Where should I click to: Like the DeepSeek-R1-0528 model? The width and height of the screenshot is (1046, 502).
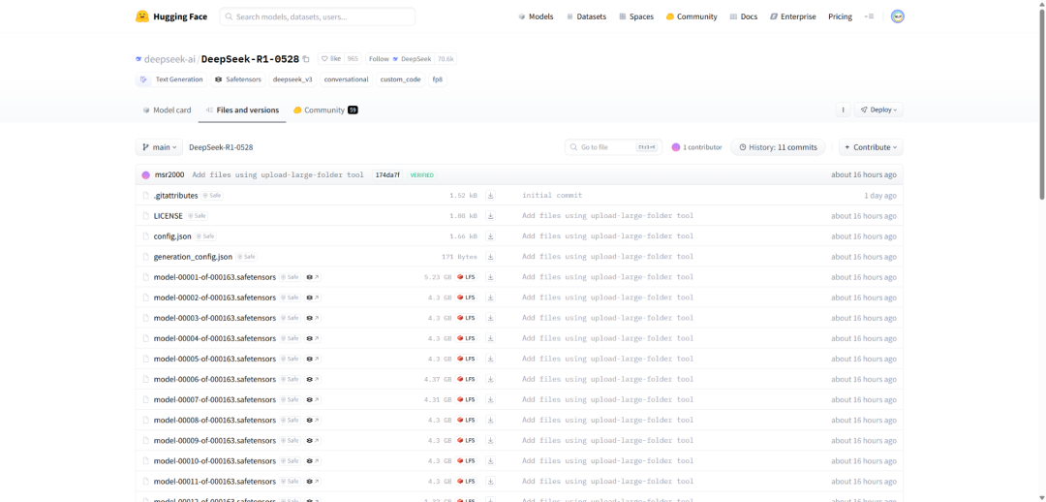coord(331,59)
